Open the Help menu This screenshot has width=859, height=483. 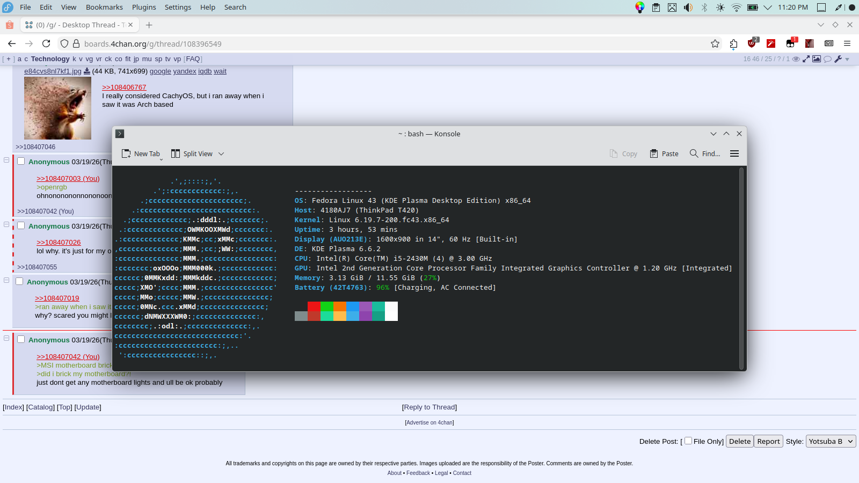(x=208, y=7)
